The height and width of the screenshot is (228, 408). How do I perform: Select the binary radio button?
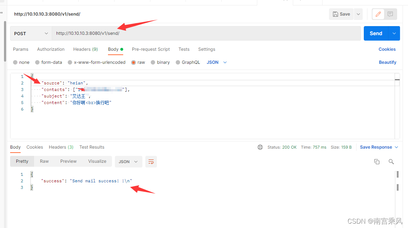point(153,62)
